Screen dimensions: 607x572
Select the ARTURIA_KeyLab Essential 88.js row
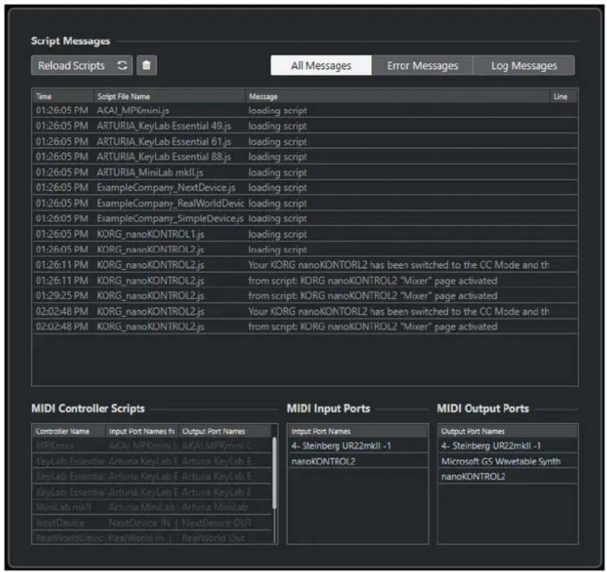(x=305, y=157)
